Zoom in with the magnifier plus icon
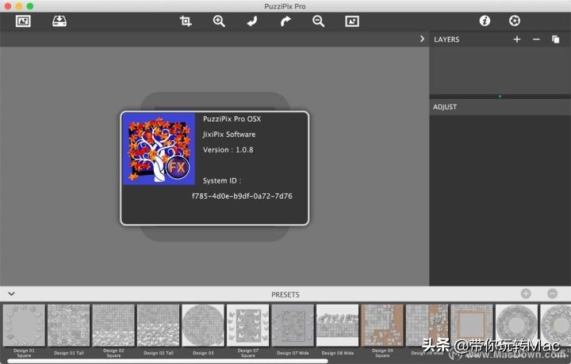The image size is (571, 364). [x=219, y=21]
